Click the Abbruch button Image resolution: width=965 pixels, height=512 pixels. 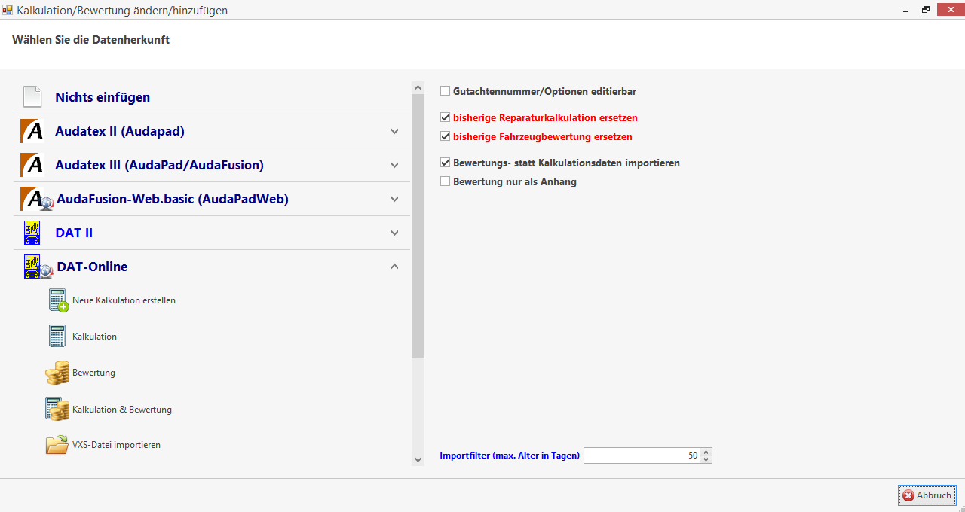(927, 495)
